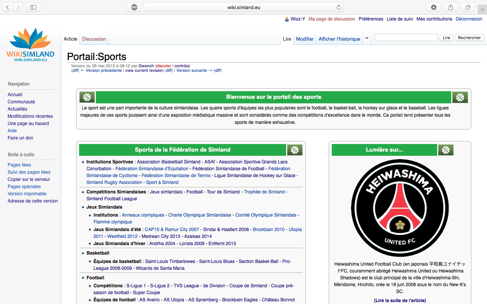Toggle the Safari sidebar button
487x304 pixels.
click(x=33, y=7)
